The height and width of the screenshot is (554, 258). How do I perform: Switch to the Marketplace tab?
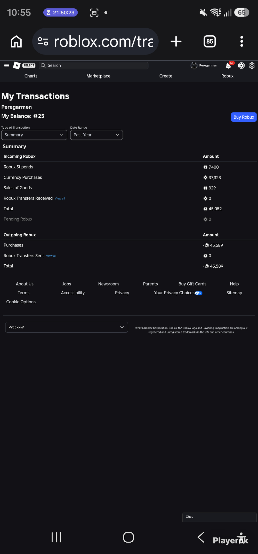pyautogui.click(x=98, y=76)
